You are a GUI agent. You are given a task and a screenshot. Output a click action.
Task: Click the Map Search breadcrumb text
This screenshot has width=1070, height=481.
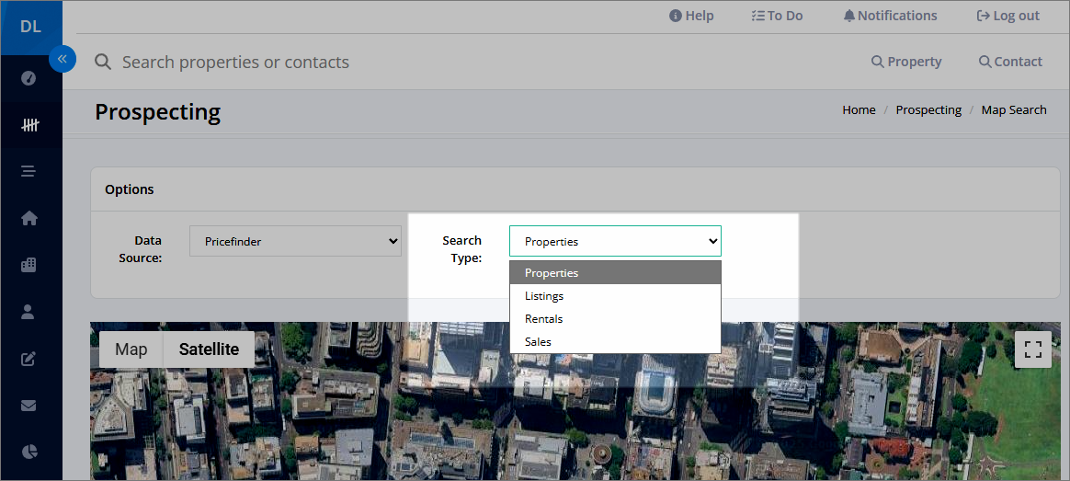1013,109
